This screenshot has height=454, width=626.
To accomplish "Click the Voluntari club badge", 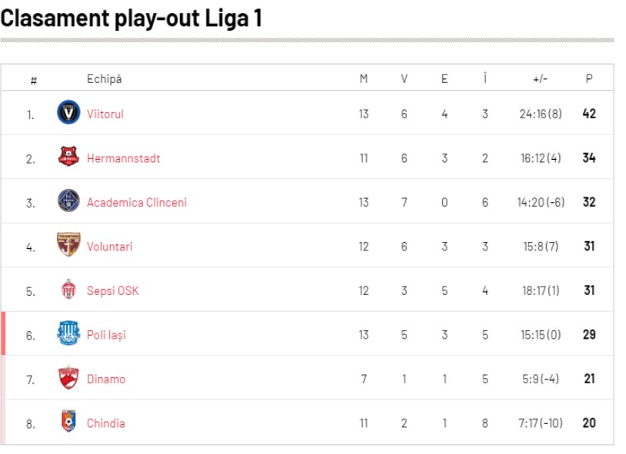I will pyautogui.click(x=68, y=245).
